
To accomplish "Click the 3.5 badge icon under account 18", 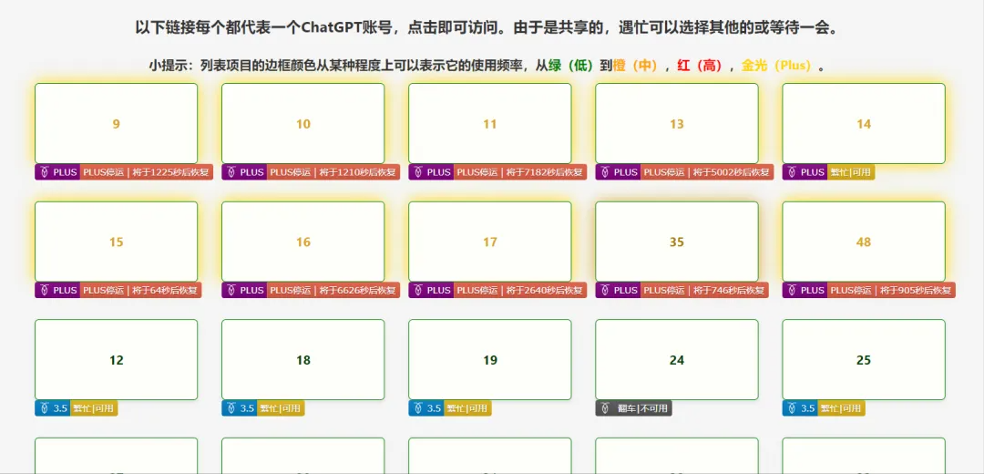I will [x=231, y=408].
